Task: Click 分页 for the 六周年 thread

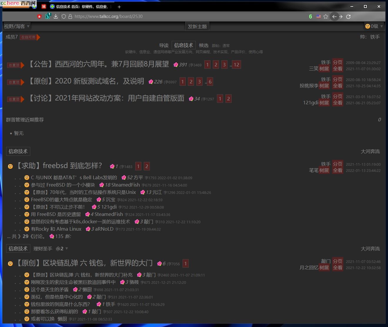Action: click(x=337, y=62)
